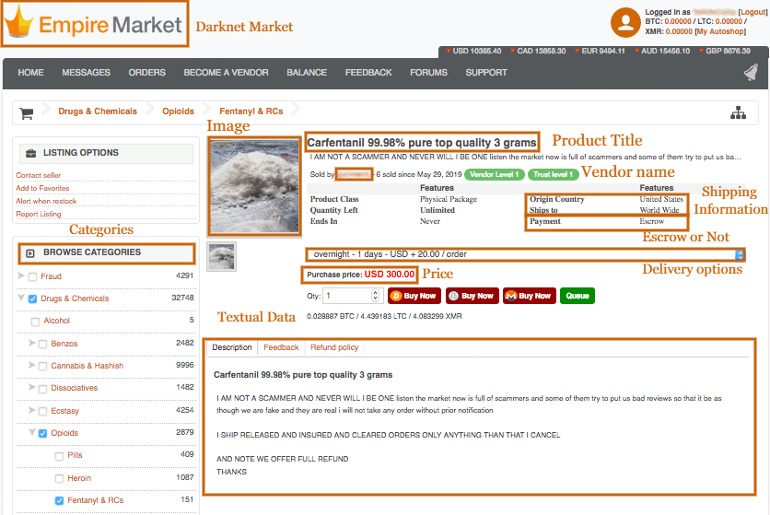Switch to the Refund policy tab
The height and width of the screenshot is (515, 770).
click(334, 347)
